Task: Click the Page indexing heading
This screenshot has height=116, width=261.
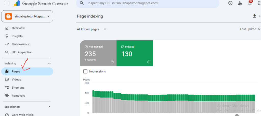Action: 90,16
